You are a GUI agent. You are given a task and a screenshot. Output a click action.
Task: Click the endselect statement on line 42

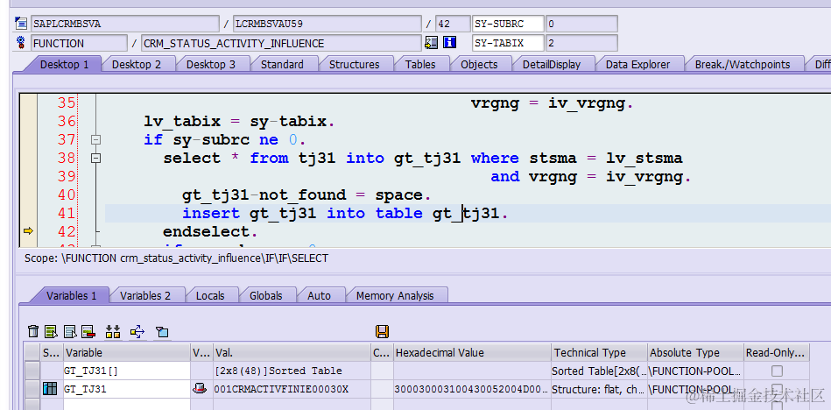[x=211, y=232]
